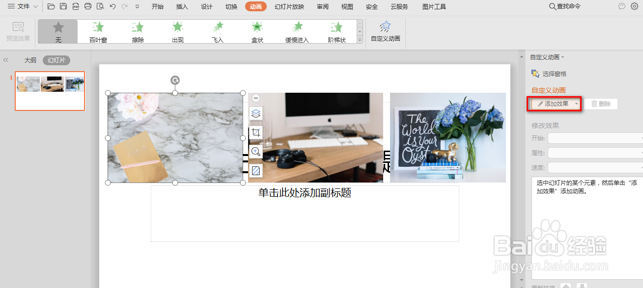The height and width of the screenshot is (288, 643).
Task: Click the 查找命令 search box
Action: pyautogui.click(x=564, y=6)
